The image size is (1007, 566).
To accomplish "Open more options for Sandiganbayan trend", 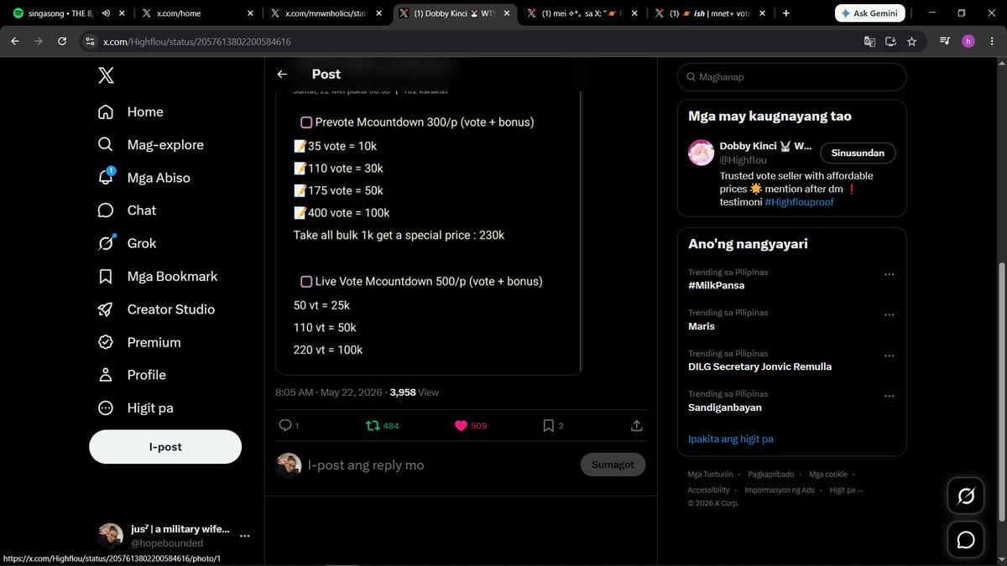I will 889,396.
